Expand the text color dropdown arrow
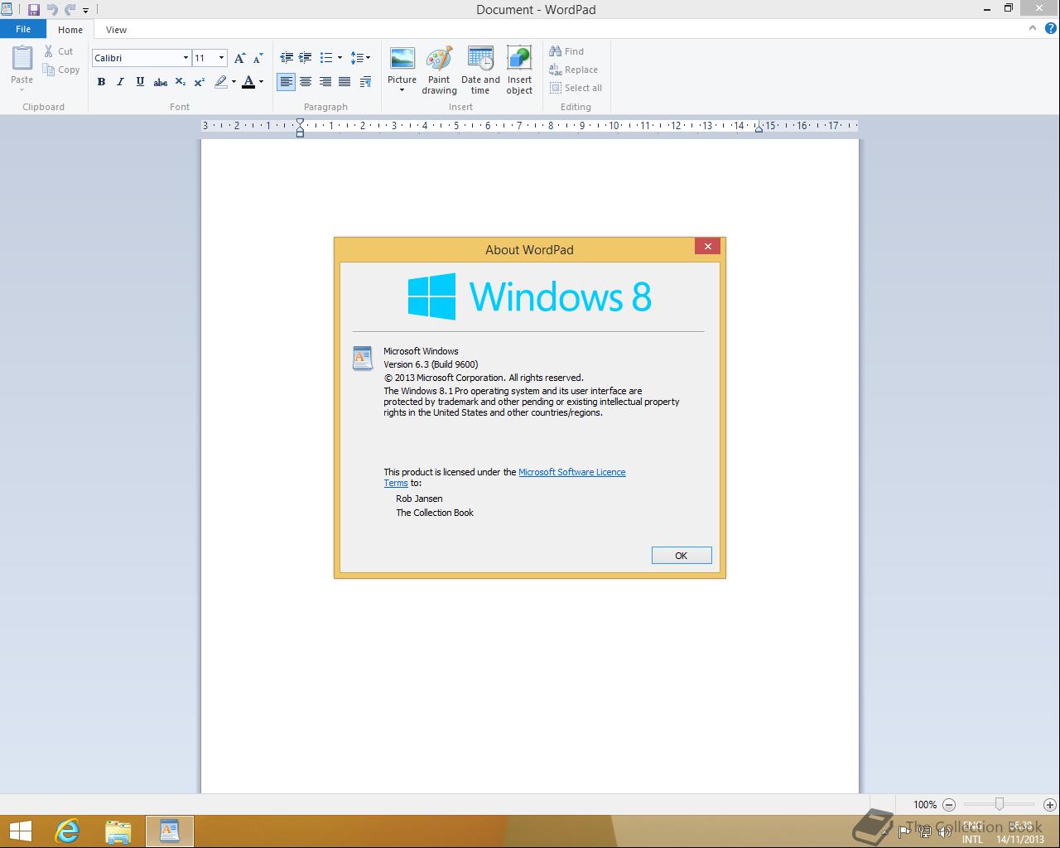 click(261, 81)
